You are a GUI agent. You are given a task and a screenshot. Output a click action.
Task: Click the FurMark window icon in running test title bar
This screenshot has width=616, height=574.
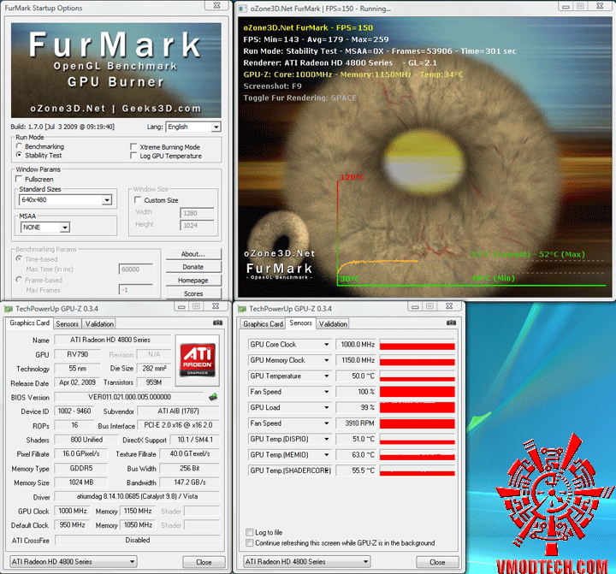point(243,9)
